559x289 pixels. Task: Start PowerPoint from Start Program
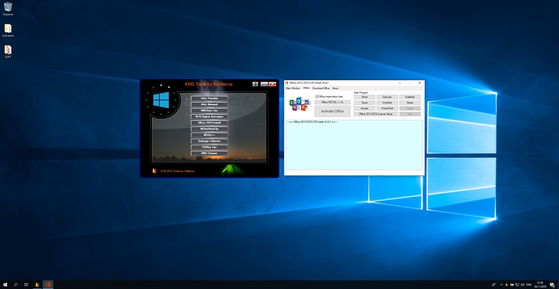click(x=387, y=108)
